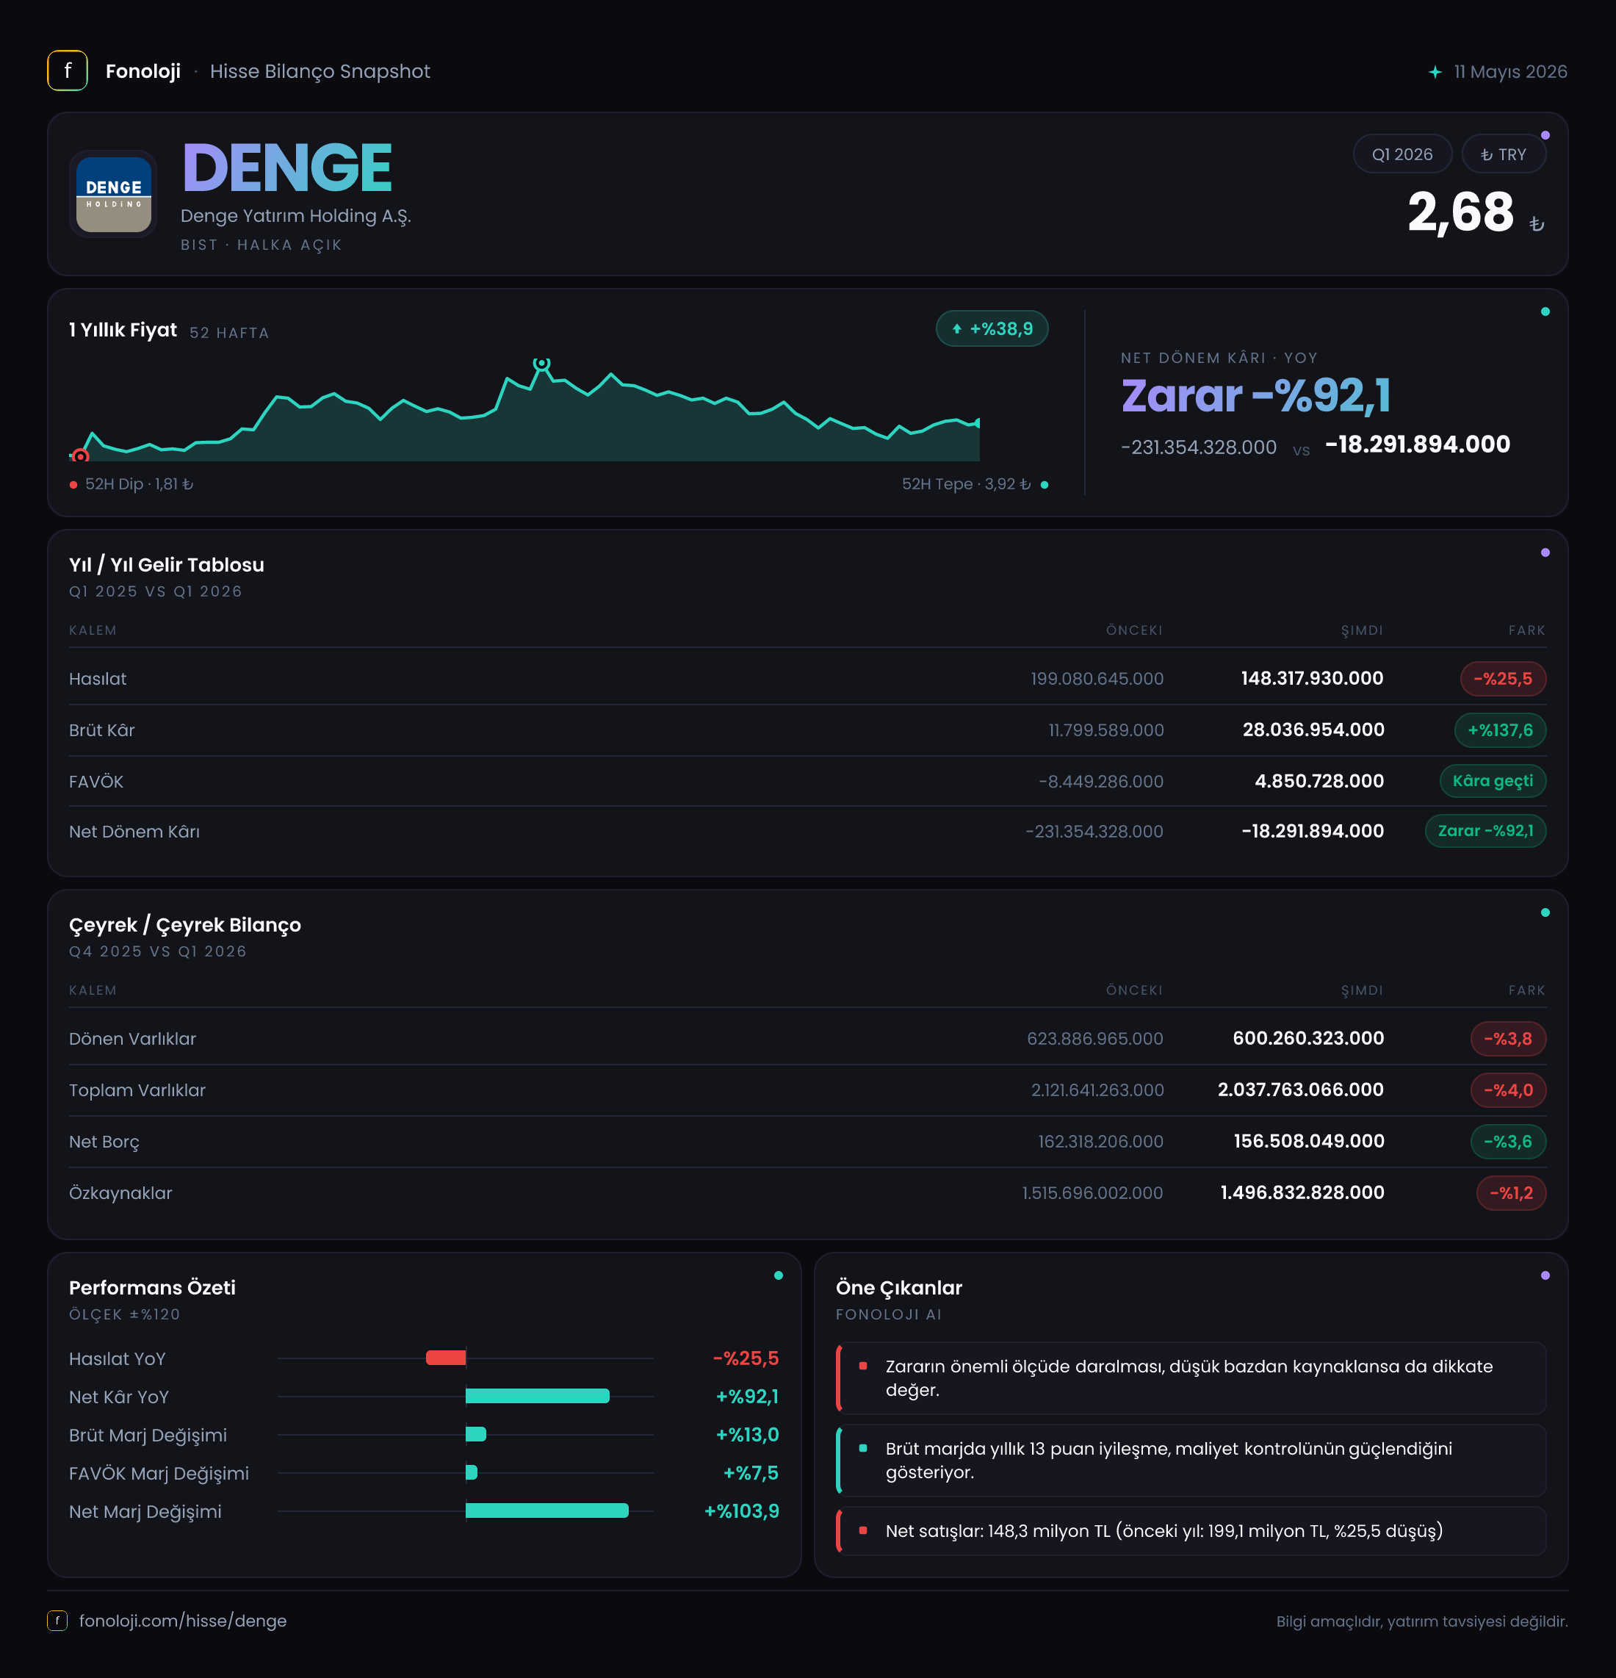Click the highlight about "Zararın önemli ölçüde daralması"

tap(1191, 1378)
